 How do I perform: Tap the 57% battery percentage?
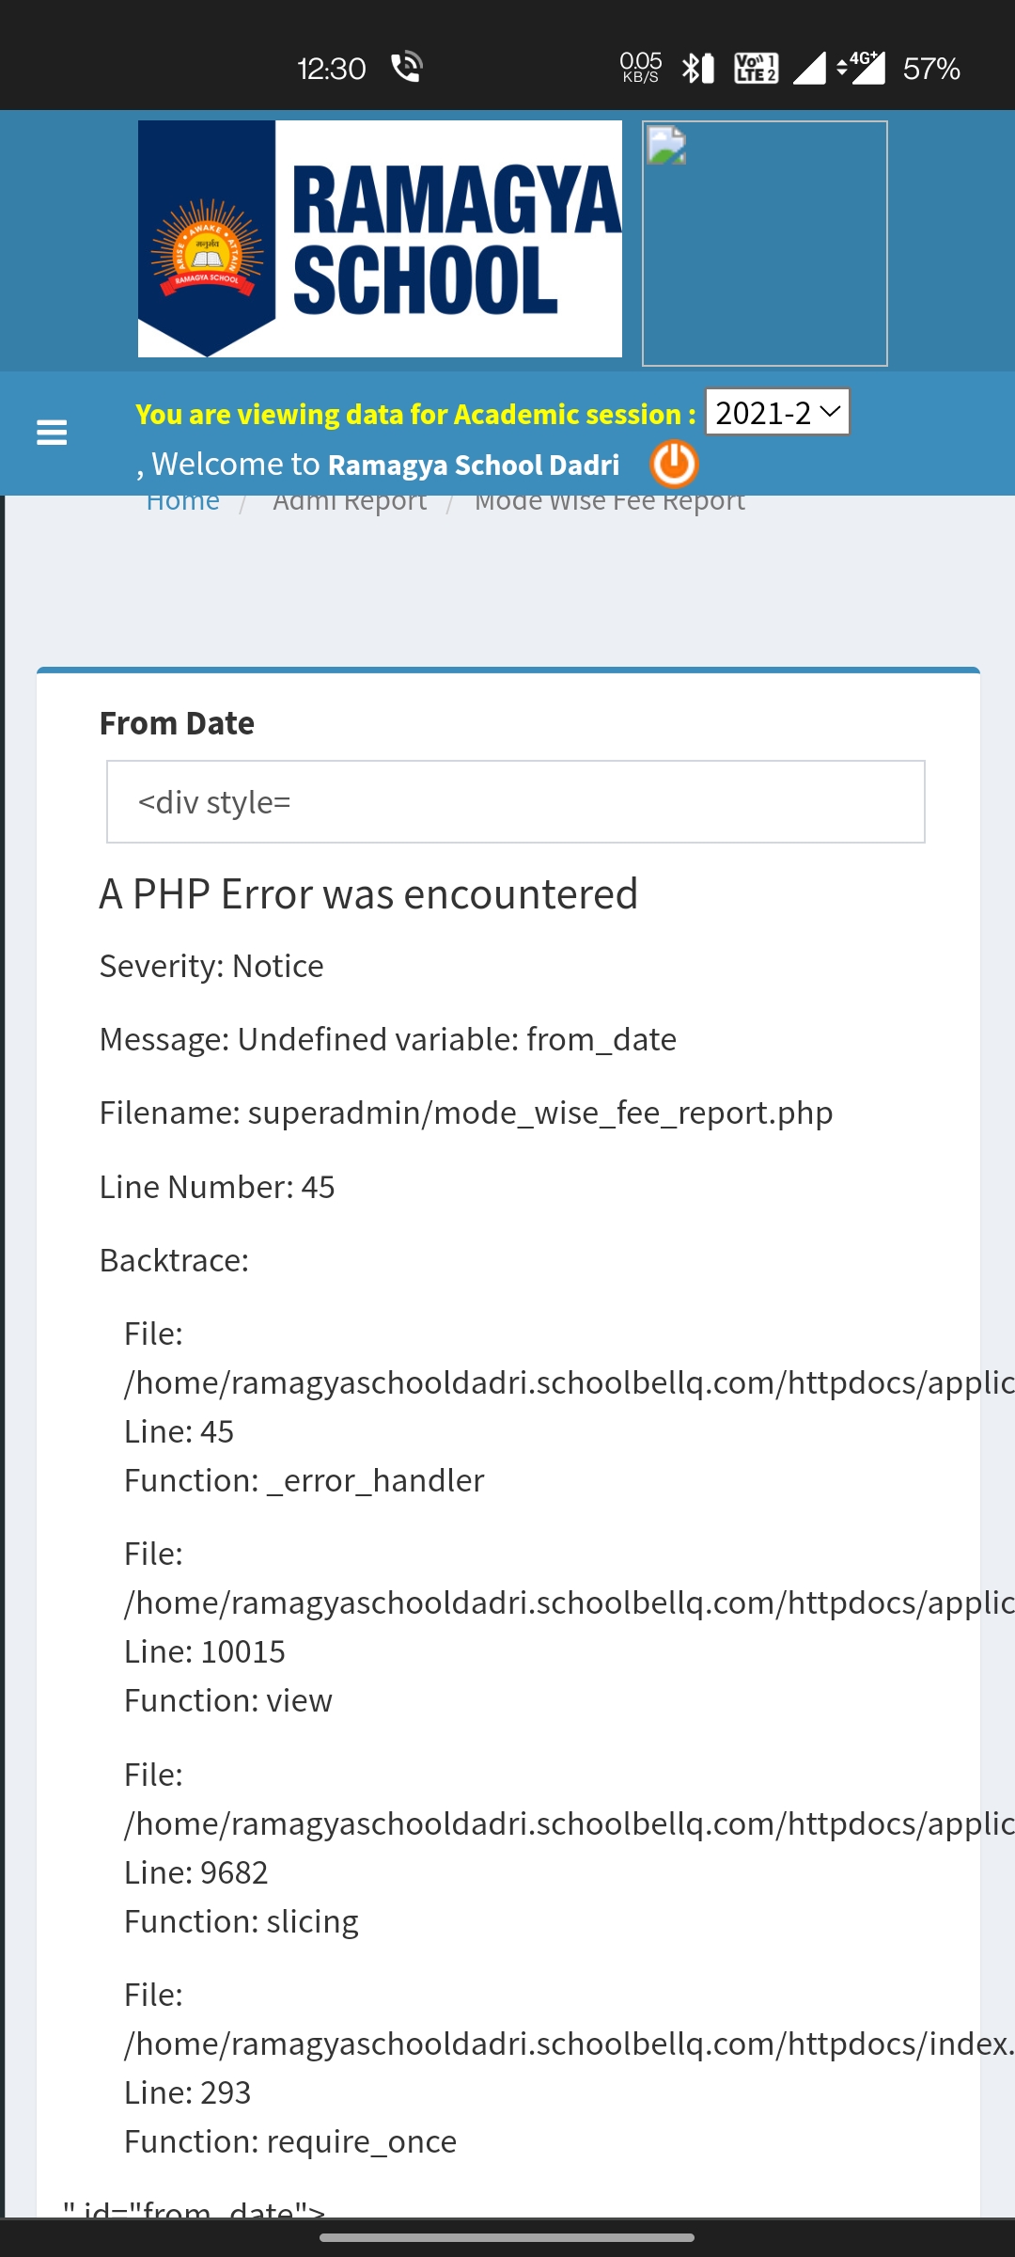(x=930, y=69)
